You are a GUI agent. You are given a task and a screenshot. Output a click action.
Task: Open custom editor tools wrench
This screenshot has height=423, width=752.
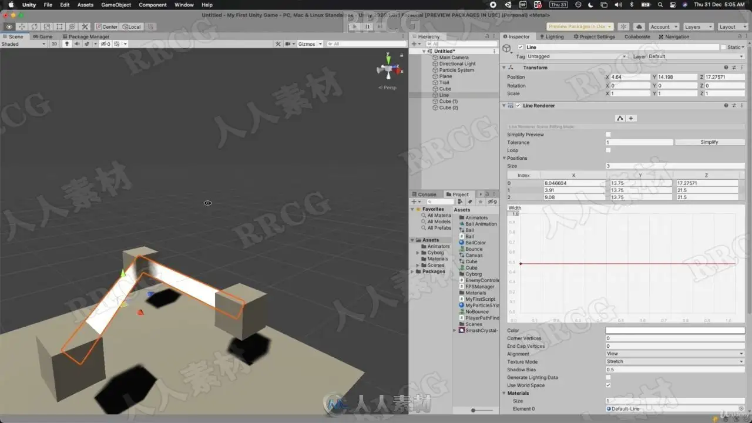pyautogui.click(x=85, y=26)
